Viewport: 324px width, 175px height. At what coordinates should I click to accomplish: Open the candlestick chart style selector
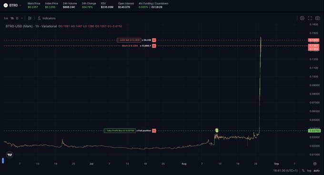30,19
